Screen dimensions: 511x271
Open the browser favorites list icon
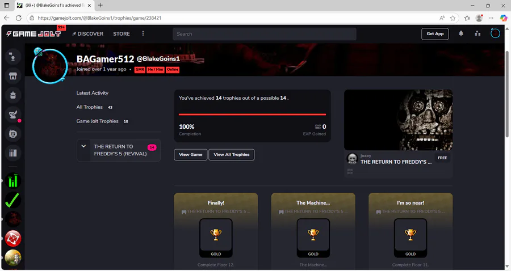tap(467, 18)
